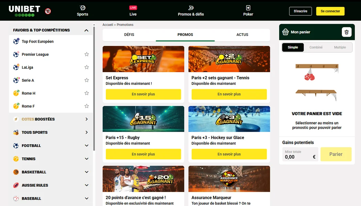Switch to the Actus tab
The image size is (361, 206).
(x=242, y=35)
